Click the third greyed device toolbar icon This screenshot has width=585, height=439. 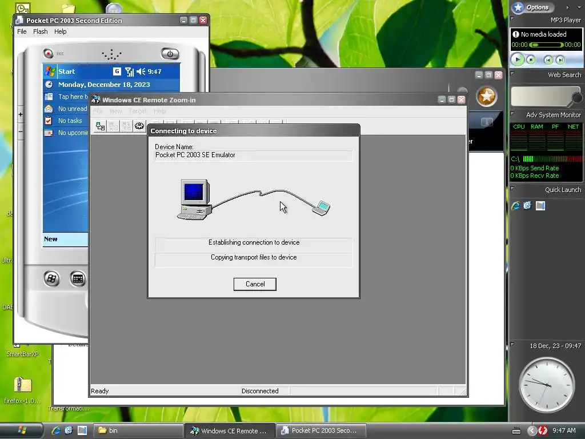click(126, 126)
